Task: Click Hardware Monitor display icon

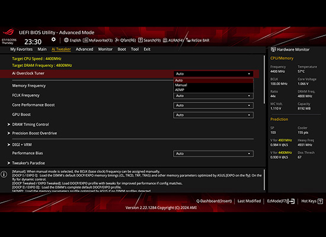Action: (x=273, y=50)
